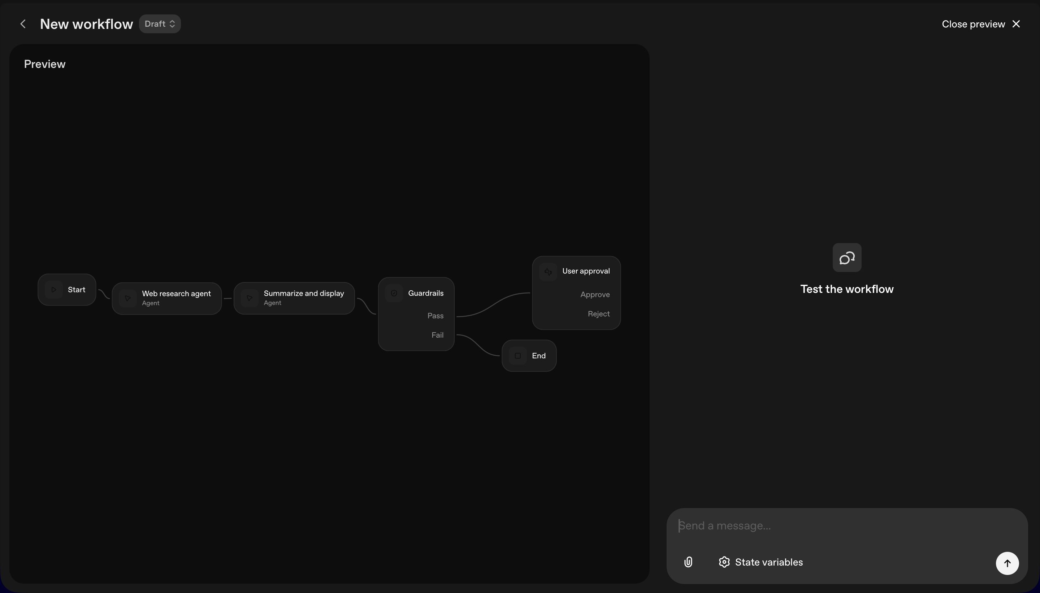Click the back arrow beside New workflow
Image resolution: width=1040 pixels, height=593 pixels.
tap(23, 24)
